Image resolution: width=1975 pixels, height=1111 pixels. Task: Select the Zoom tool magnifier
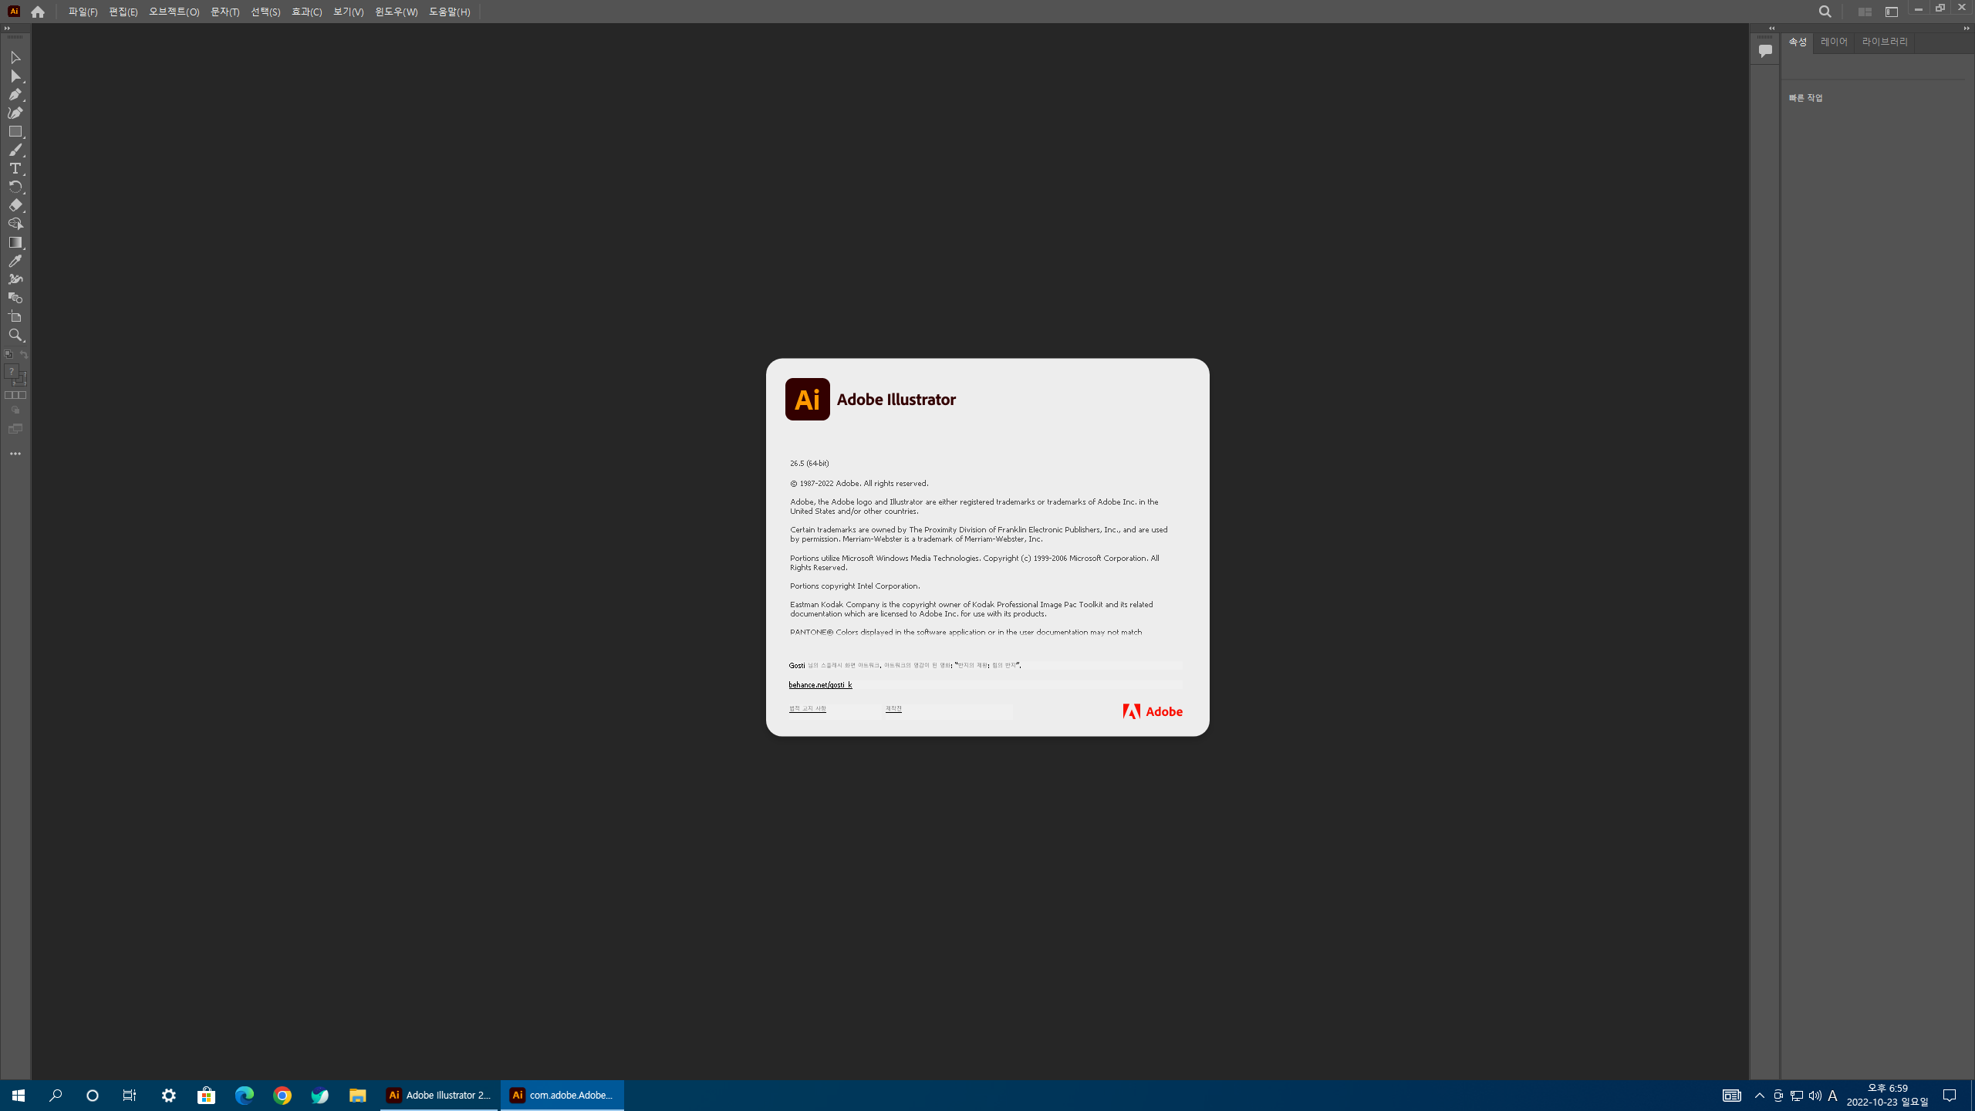15,335
